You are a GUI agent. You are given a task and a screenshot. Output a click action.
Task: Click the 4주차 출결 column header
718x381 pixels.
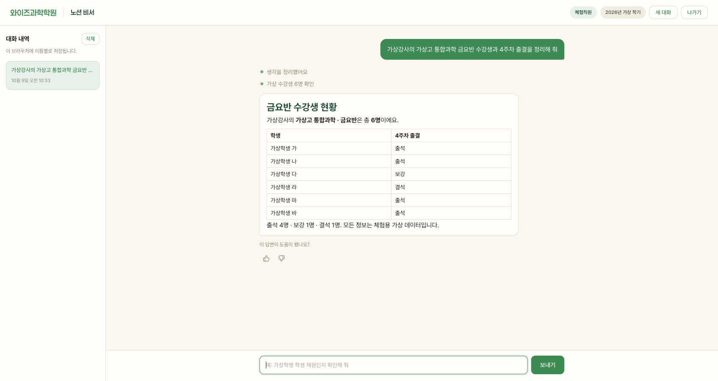click(x=451, y=135)
